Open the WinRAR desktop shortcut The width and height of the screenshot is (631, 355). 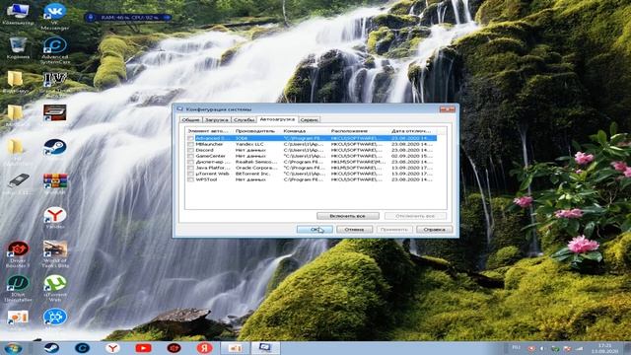click(55, 183)
